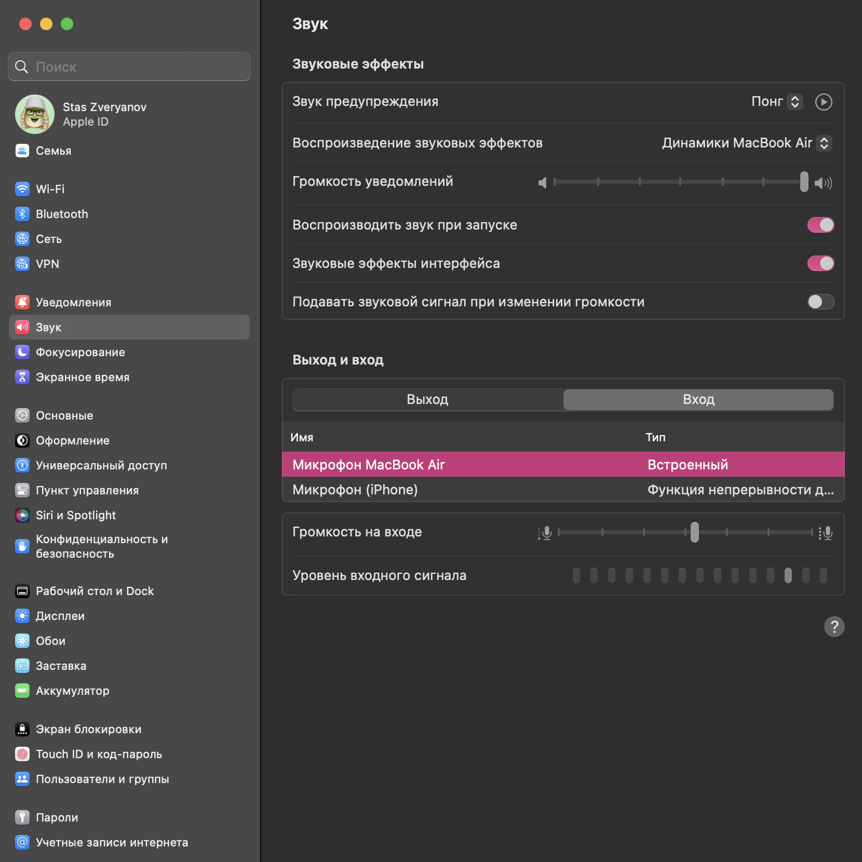The width and height of the screenshot is (862, 862).
Task: Toggle Воспроизводить звук при запуске
Action: tap(820, 225)
